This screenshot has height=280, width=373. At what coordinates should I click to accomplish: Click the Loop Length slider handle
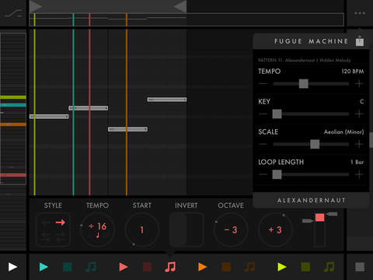point(277,174)
